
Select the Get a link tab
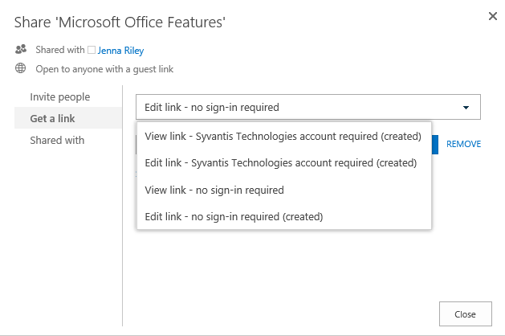point(68,118)
